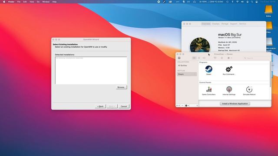This screenshot has width=278, height=156.
Task: Click the Big Sur wallpaper image in About This Mac
Action: [200, 45]
